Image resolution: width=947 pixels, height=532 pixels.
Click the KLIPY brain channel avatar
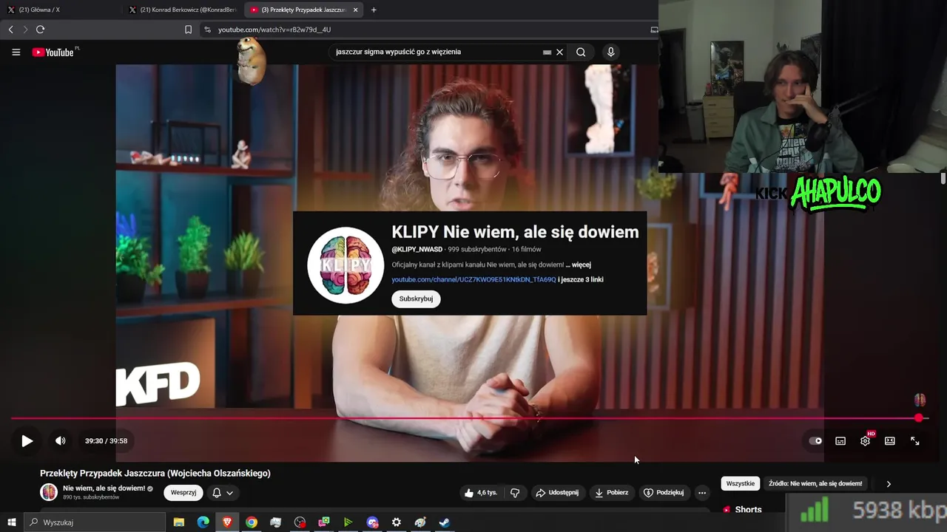346,265
